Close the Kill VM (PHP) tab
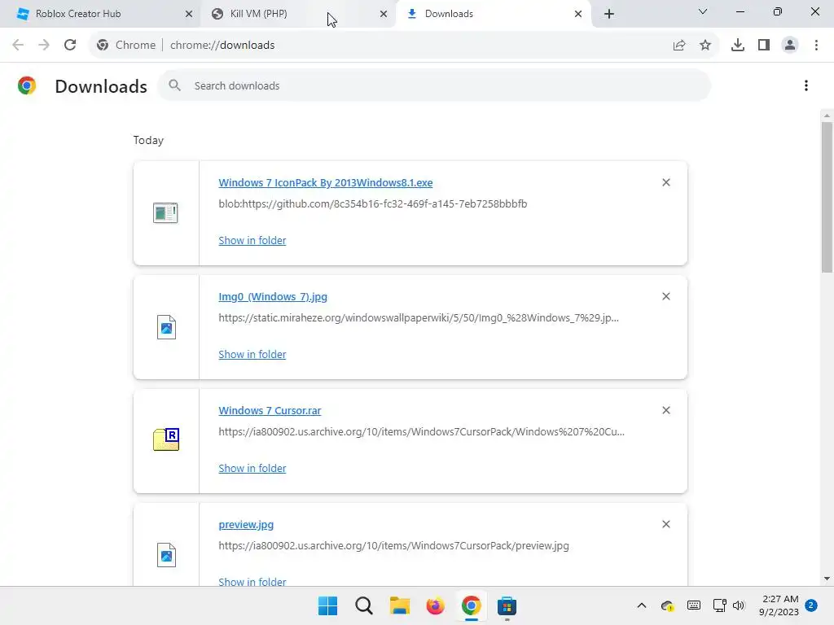Image resolution: width=834 pixels, height=625 pixels. pyautogui.click(x=384, y=14)
